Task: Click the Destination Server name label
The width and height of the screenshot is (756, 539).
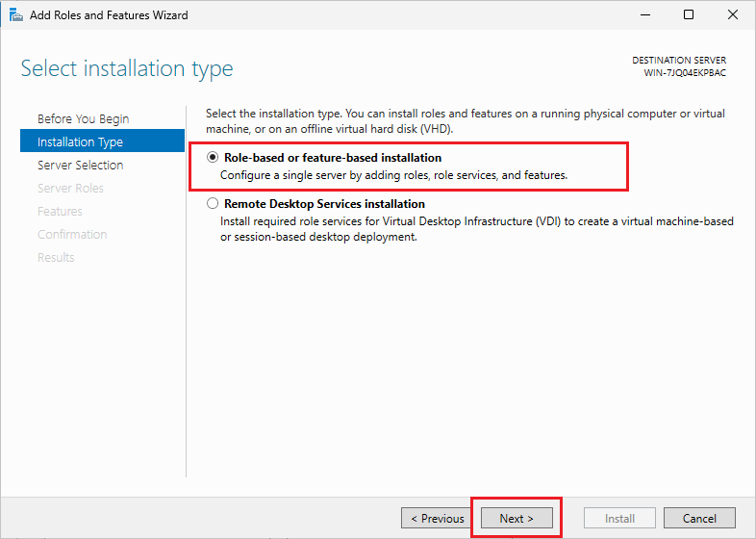Action: [x=685, y=73]
